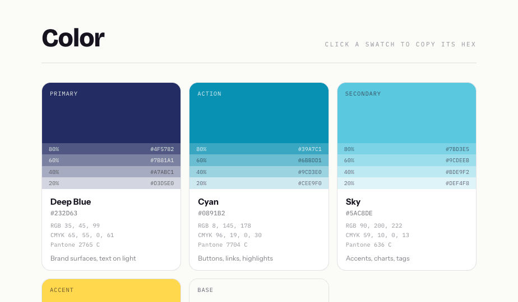Copy Cyan 40% tint #9CD3E0

coord(259,172)
